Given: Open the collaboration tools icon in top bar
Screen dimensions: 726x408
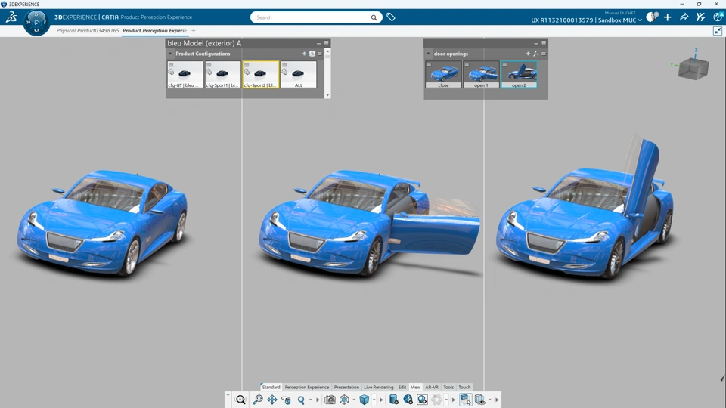Looking at the screenshot, I should point(701,17).
